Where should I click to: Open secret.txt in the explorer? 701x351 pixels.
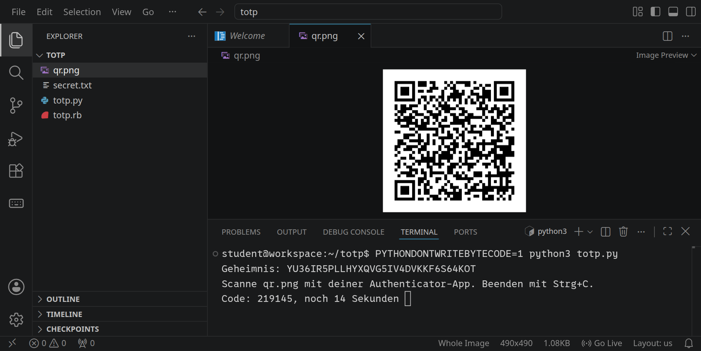[120, 85]
